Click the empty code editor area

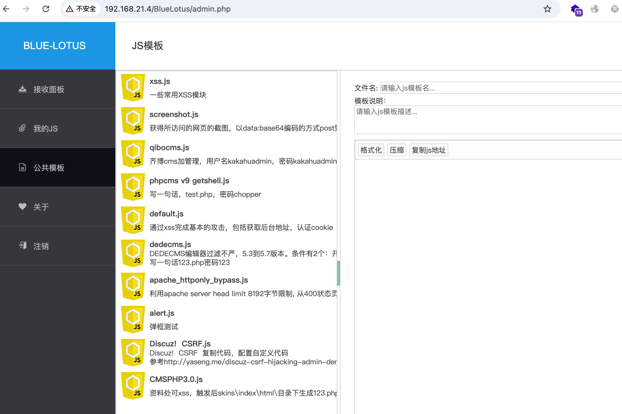pos(488,286)
